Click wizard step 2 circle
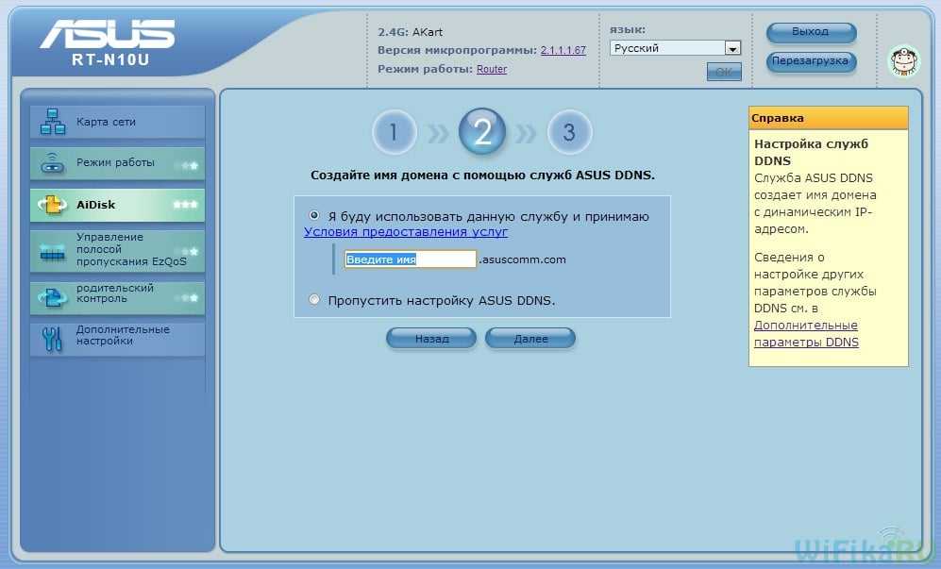941x569 pixels. [482, 132]
